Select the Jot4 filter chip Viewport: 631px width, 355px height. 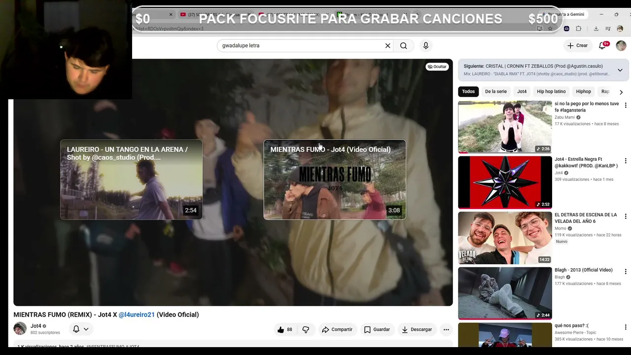pos(522,92)
